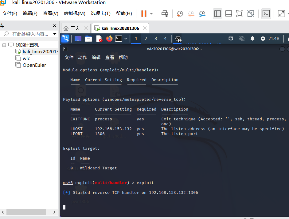The height and width of the screenshot is (219, 289).
Task: Open the 文件(F) menu
Action: point(10,13)
